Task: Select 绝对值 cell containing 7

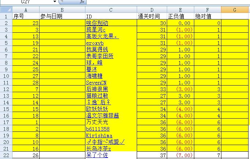Action: coord(207,155)
